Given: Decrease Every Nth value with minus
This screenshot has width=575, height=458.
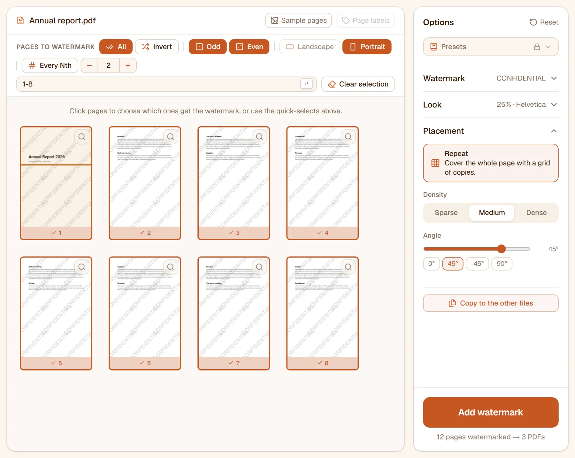Looking at the screenshot, I should click(89, 65).
